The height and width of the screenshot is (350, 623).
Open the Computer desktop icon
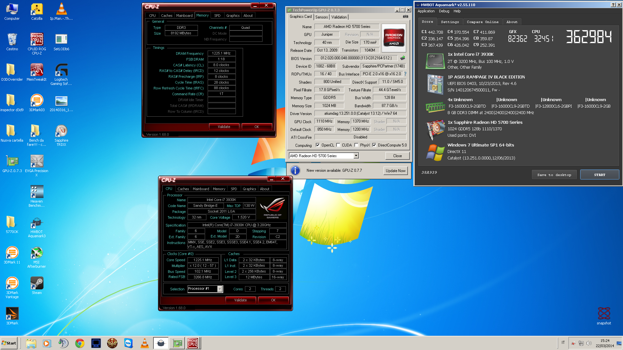click(x=12, y=12)
